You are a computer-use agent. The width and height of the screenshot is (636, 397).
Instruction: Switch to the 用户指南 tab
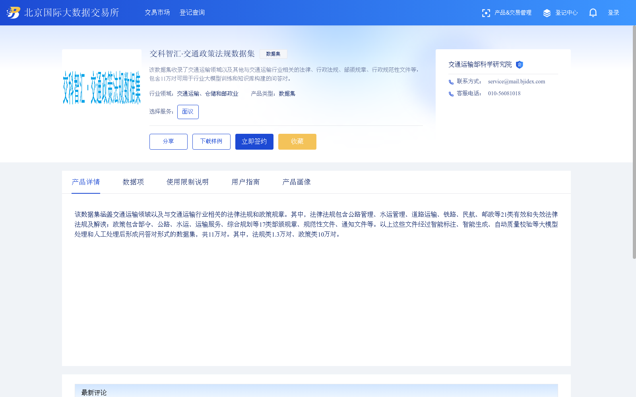246,182
